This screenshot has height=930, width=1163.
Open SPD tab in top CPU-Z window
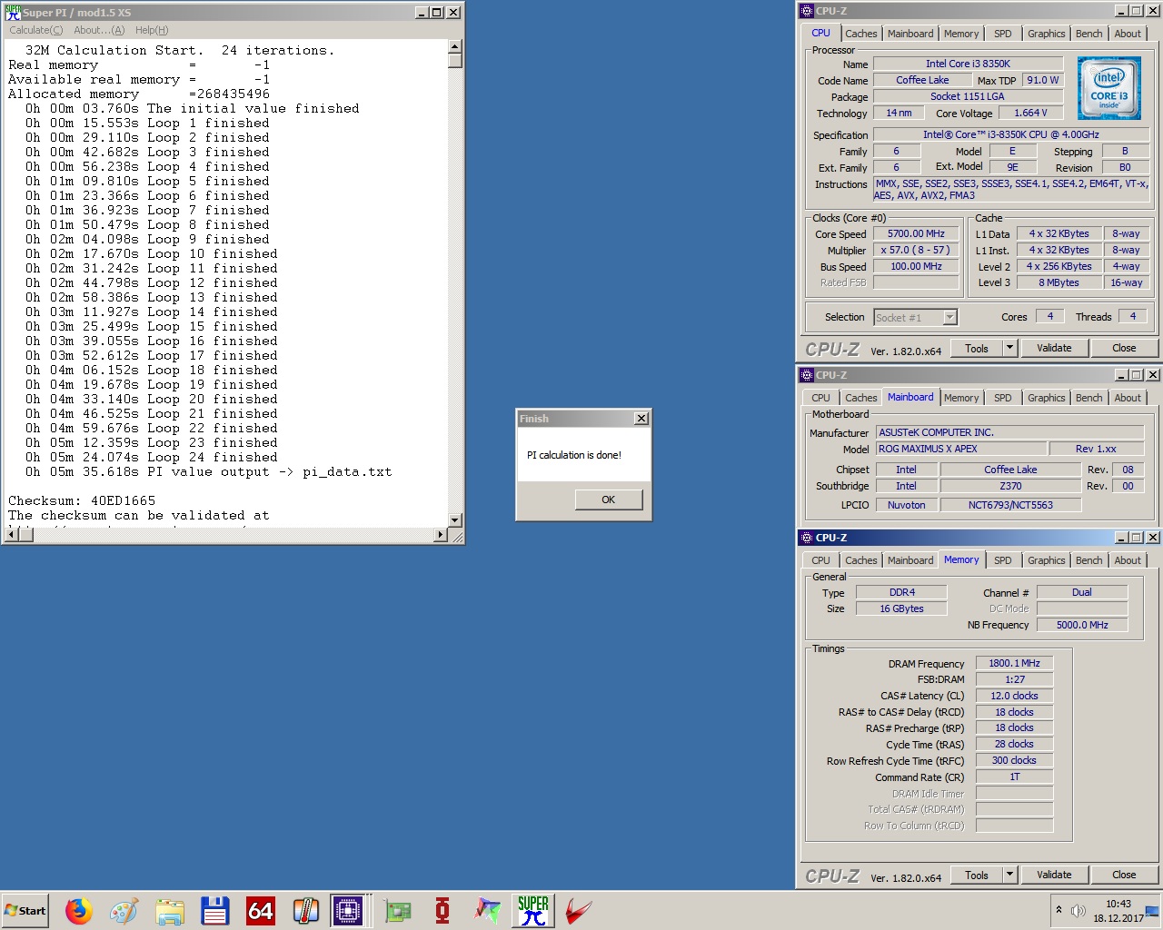(x=1002, y=34)
